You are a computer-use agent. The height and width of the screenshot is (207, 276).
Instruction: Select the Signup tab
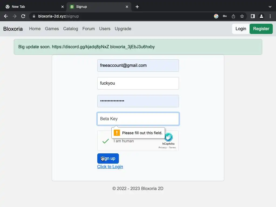point(99,7)
